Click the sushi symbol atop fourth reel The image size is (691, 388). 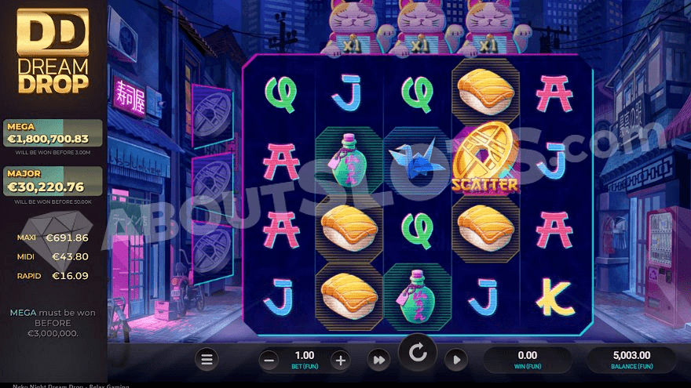485,92
